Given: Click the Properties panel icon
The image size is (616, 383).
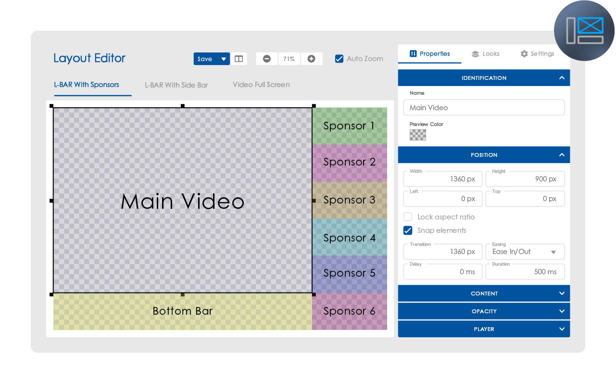Looking at the screenshot, I should coord(414,54).
